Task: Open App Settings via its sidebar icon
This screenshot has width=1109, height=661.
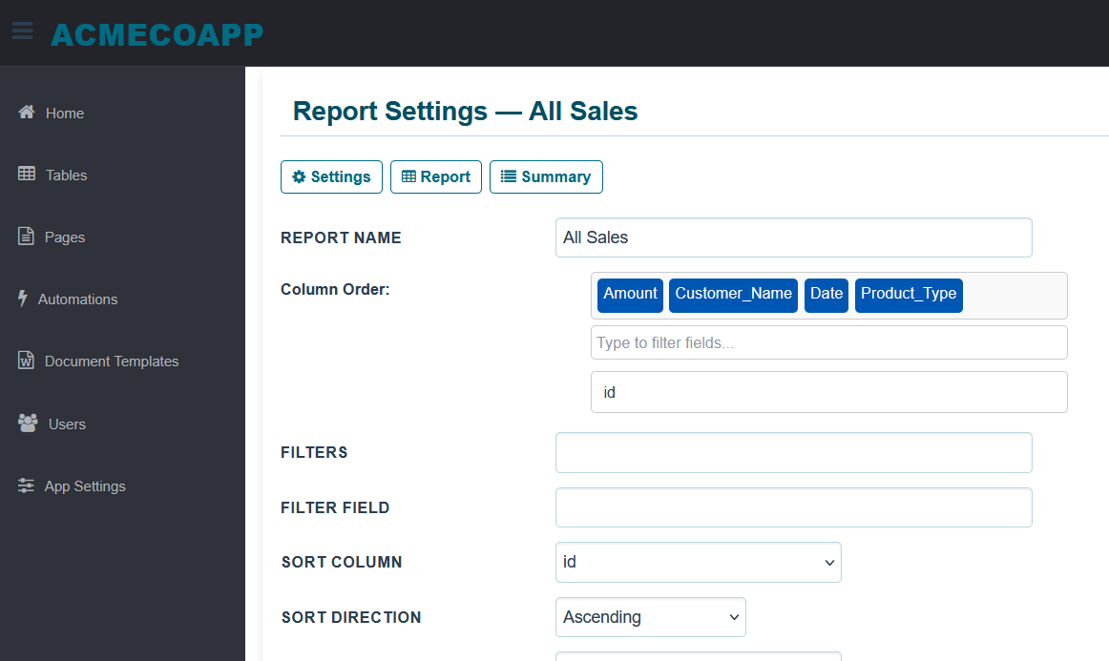Action: pyautogui.click(x=26, y=485)
